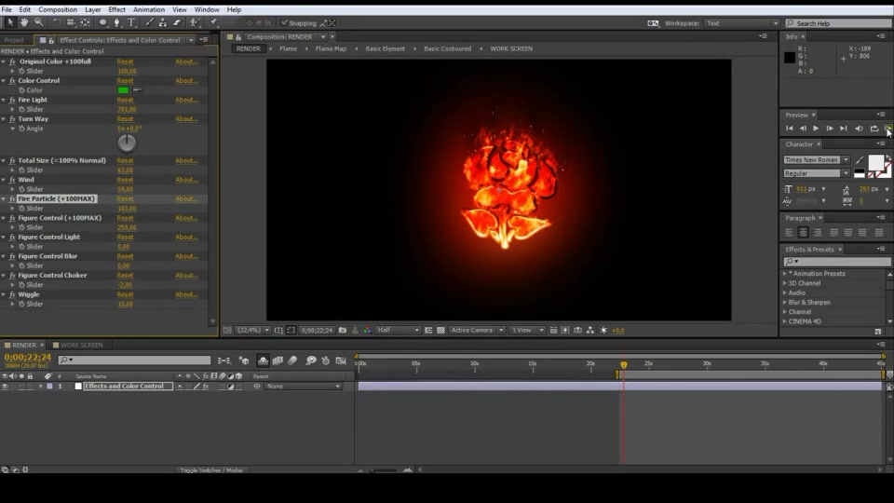Open the Composition menu

pyautogui.click(x=58, y=9)
